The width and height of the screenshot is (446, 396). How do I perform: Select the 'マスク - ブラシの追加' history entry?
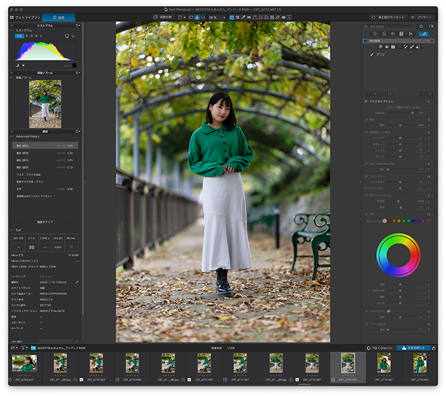pyautogui.click(x=45, y=174)
